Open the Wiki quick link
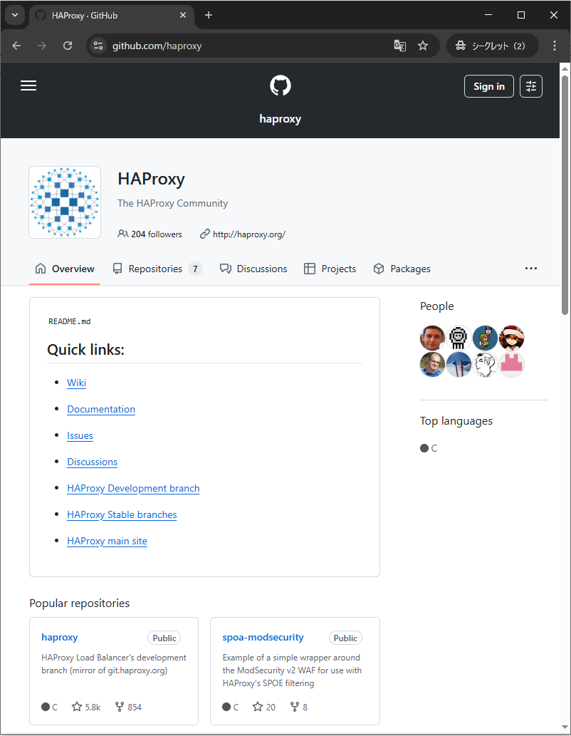 tap(76, 383)
